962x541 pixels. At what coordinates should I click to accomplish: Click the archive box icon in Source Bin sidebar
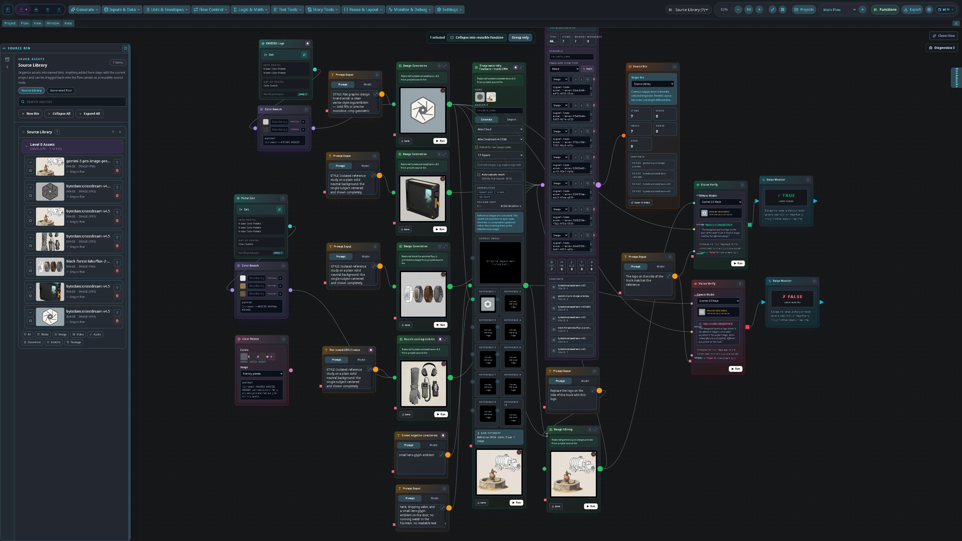(x=7, y=59)
